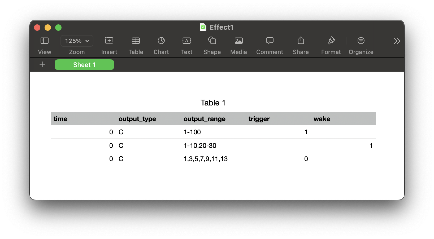Switch to the Sheet 1 tab
Screen dimensions: 434x239
[x=84, y=65]
